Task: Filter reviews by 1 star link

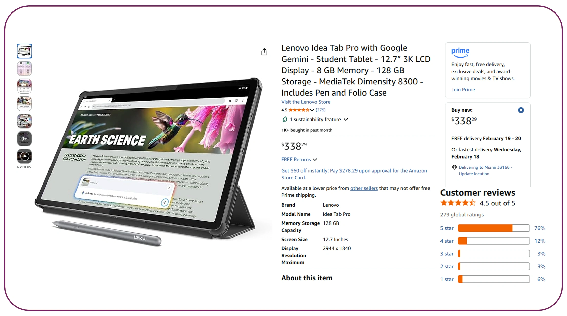Action: tap(447, 279)
